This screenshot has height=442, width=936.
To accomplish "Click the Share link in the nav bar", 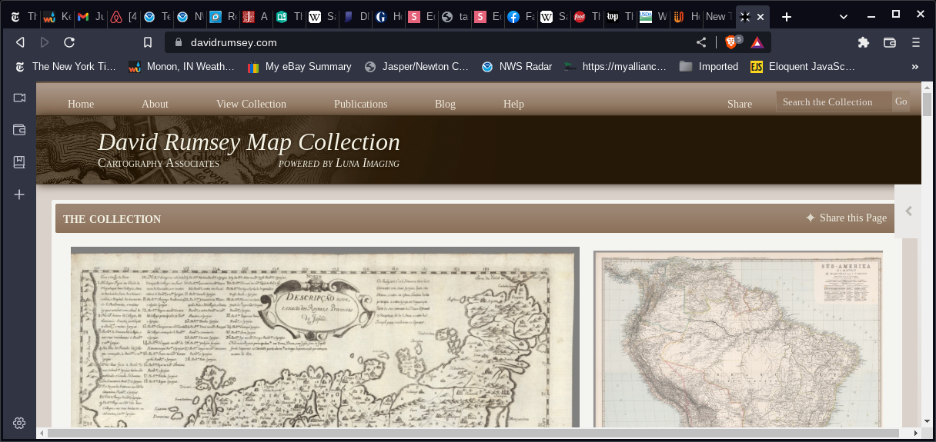I will coord(740,104).
